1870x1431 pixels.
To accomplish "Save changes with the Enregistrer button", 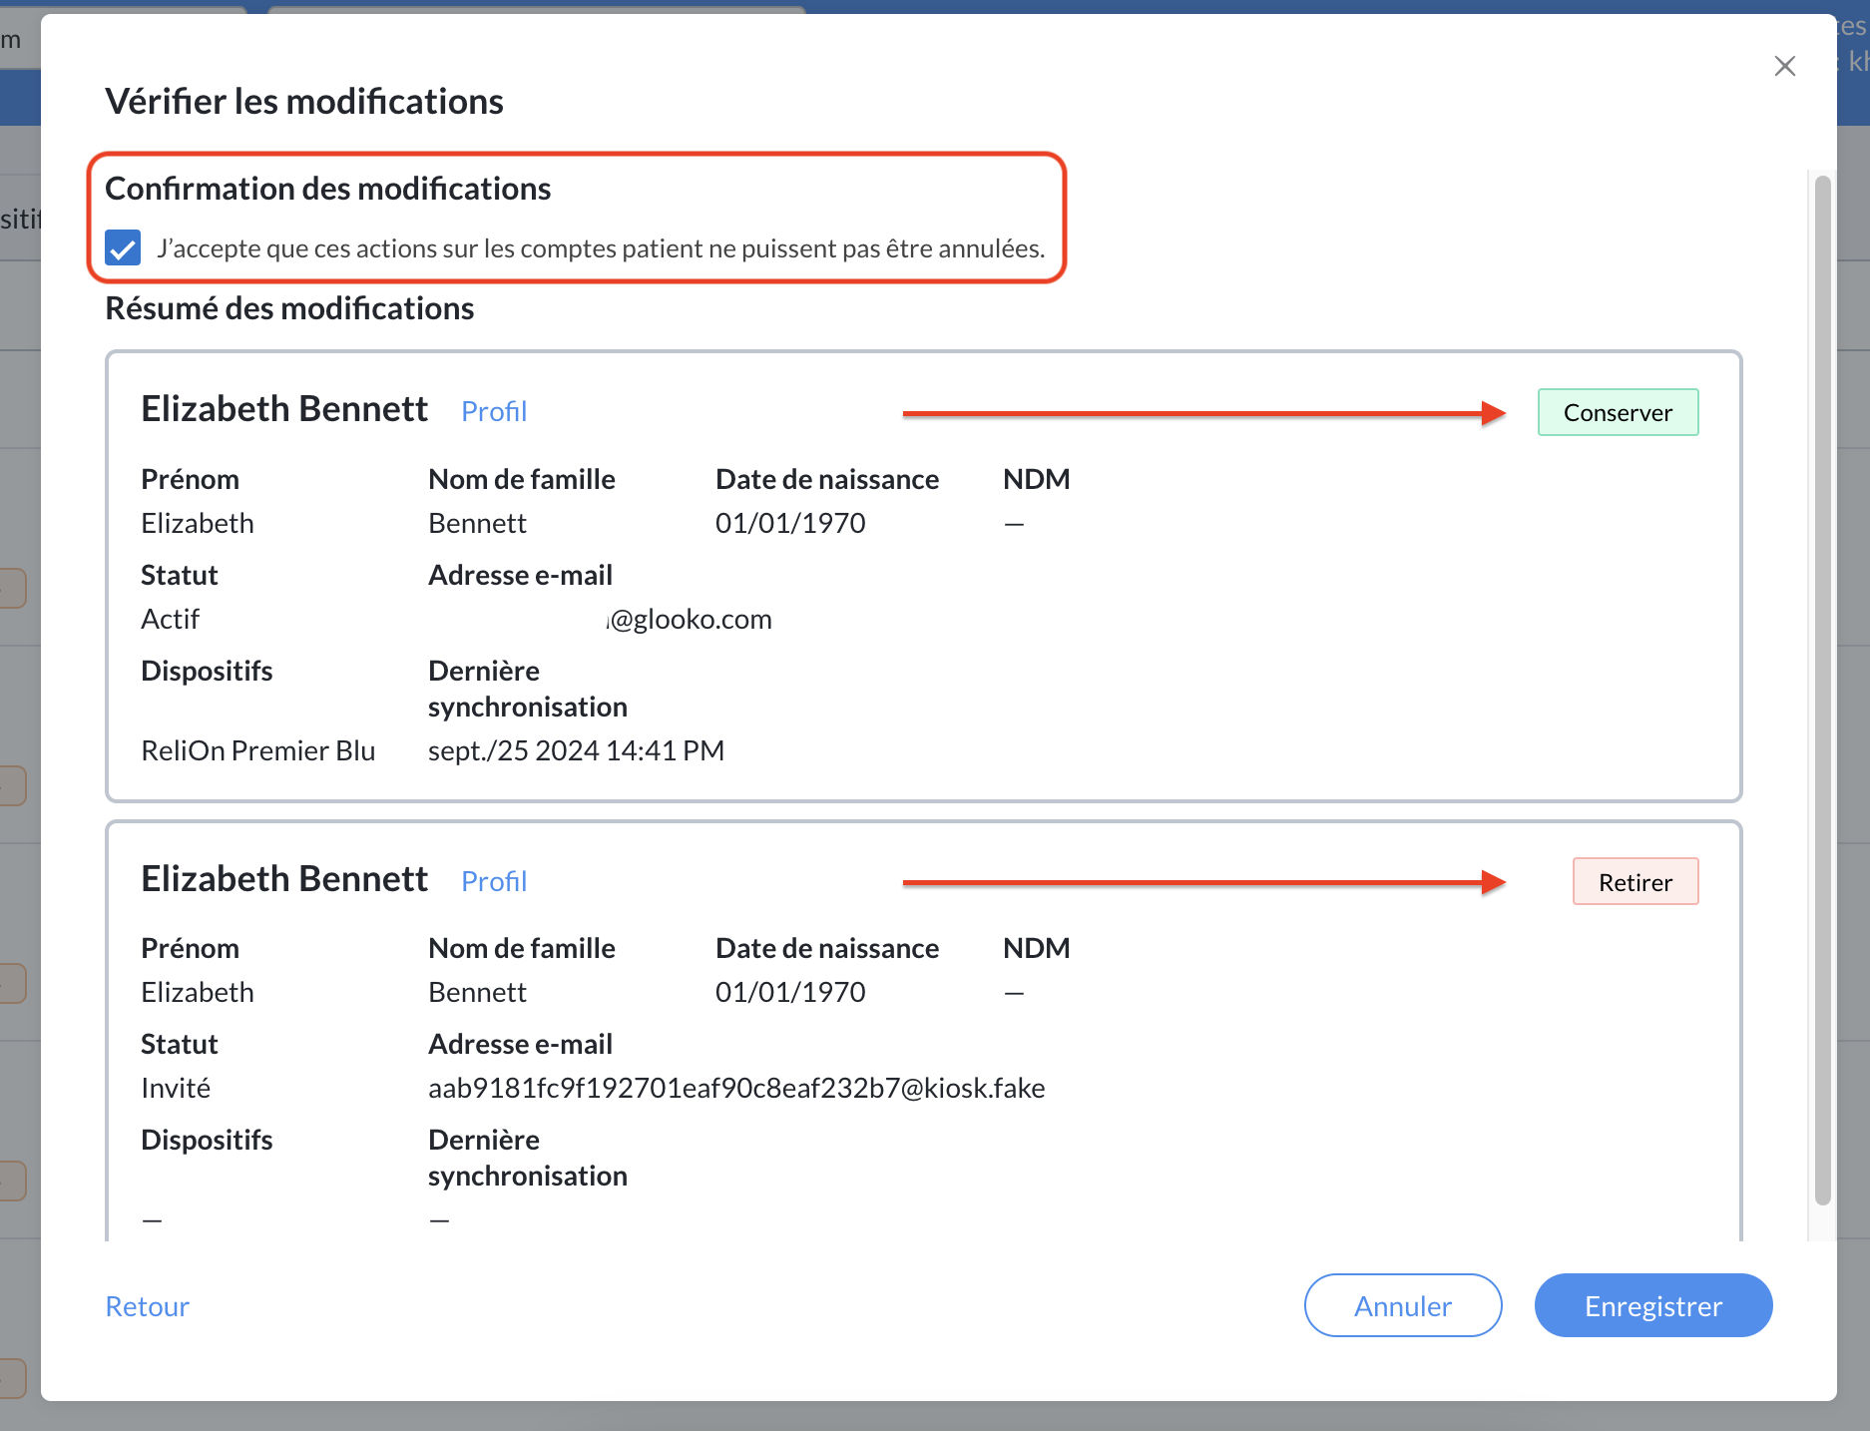I will coord(1653,1305).
